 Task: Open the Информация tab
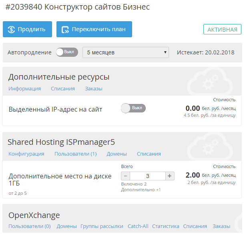pos(24,89)
